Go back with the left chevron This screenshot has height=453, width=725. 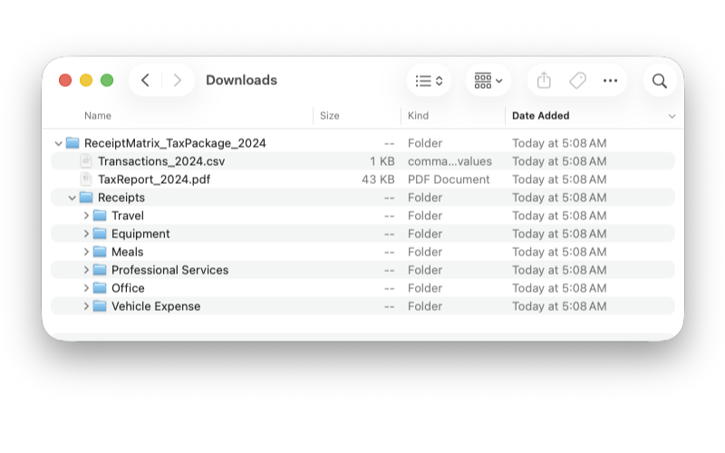pos(145,81)
